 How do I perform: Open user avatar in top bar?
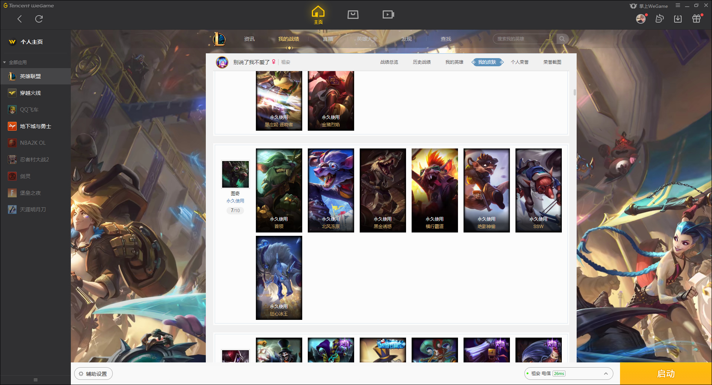tap(641, 19)
